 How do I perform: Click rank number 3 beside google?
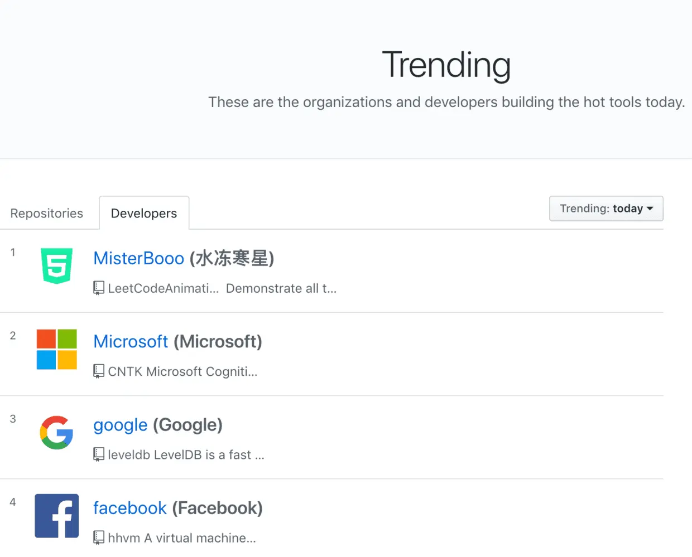pos(13,419)
